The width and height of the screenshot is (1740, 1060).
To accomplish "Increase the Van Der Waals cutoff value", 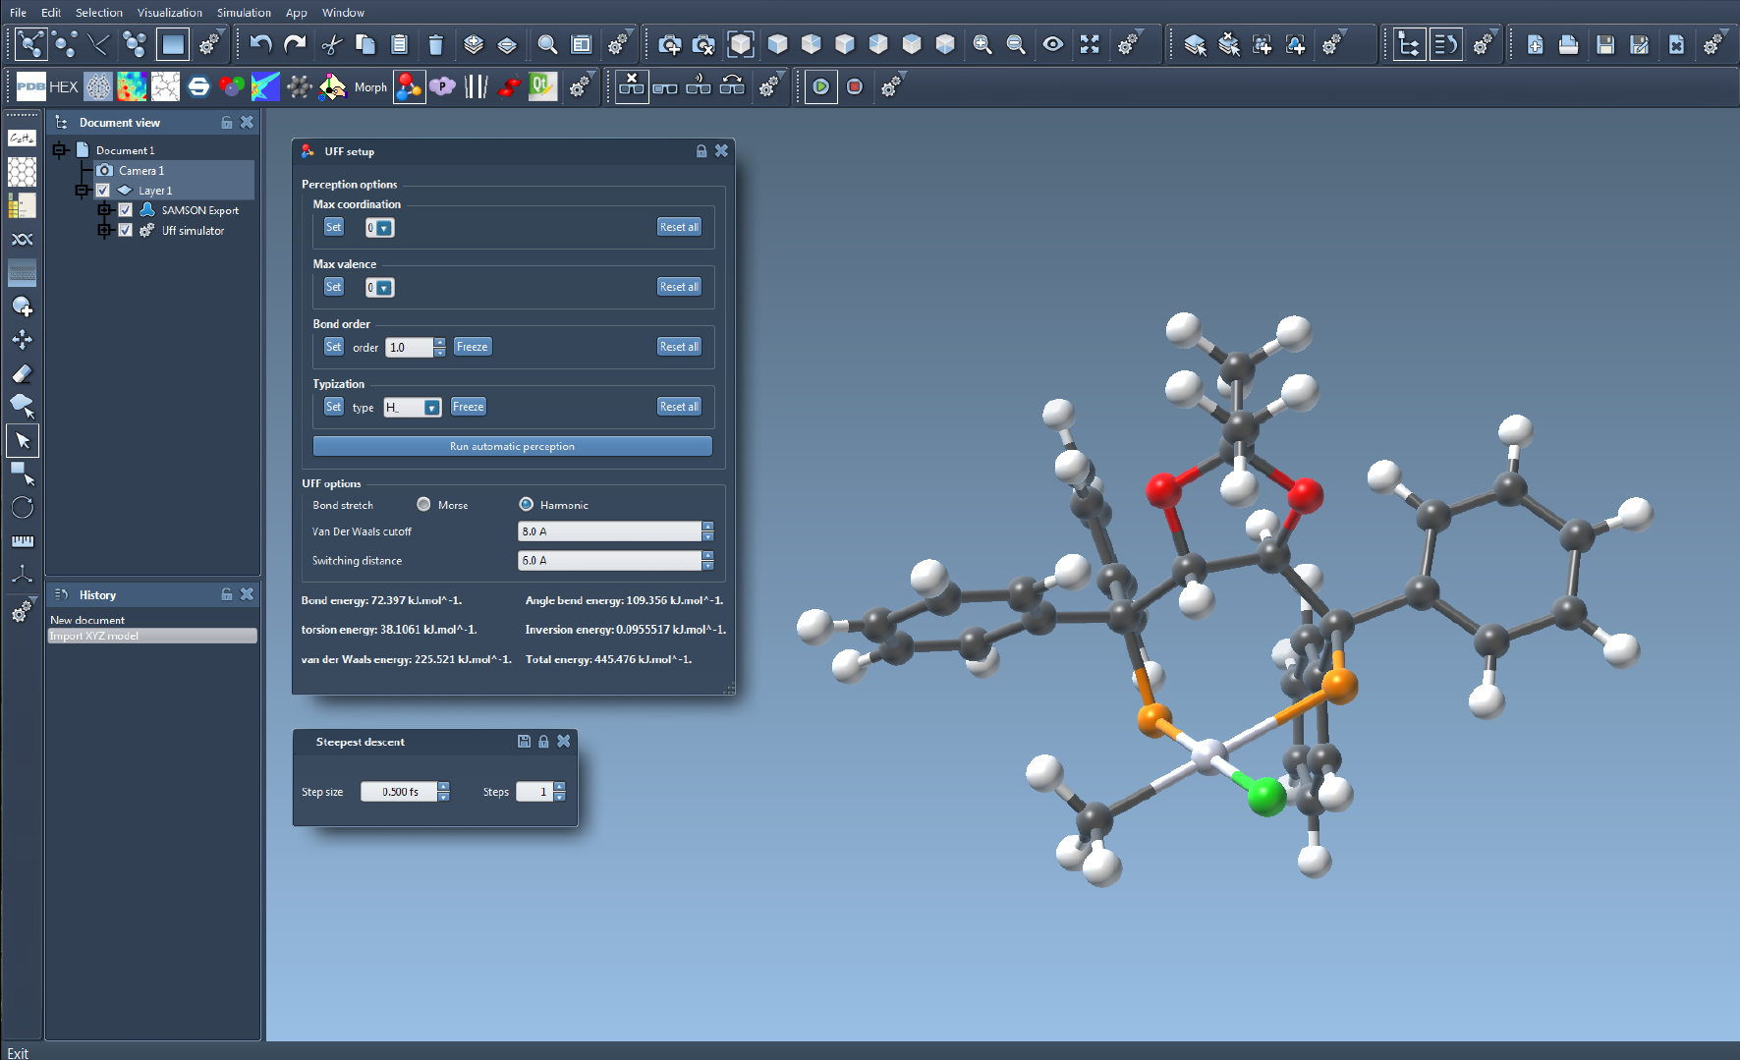I will [x=707, y=527].
